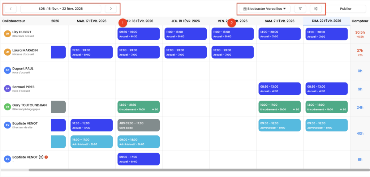Image resolution: width=370 pixels, height=177 pixels.
Task: Open Laura MARADIN's collaborator name
Action: tap(25, 50)
